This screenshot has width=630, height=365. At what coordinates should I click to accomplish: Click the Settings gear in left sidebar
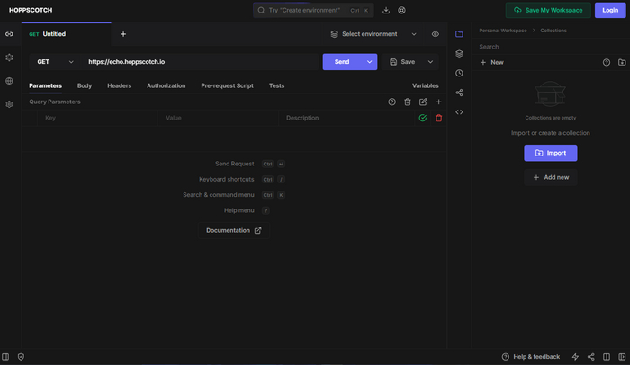(9, 104)
